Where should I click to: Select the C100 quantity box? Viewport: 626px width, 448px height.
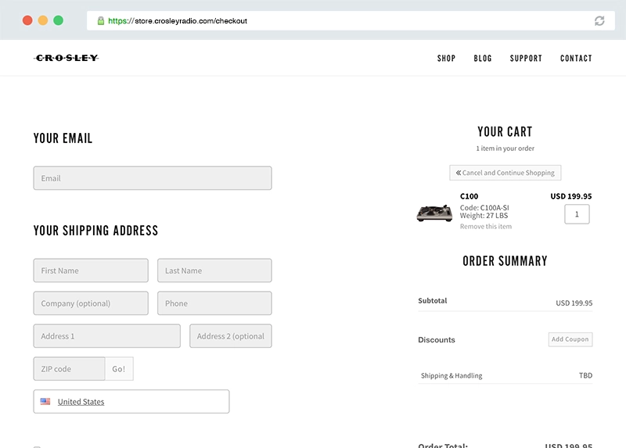[x=577, y=214]
